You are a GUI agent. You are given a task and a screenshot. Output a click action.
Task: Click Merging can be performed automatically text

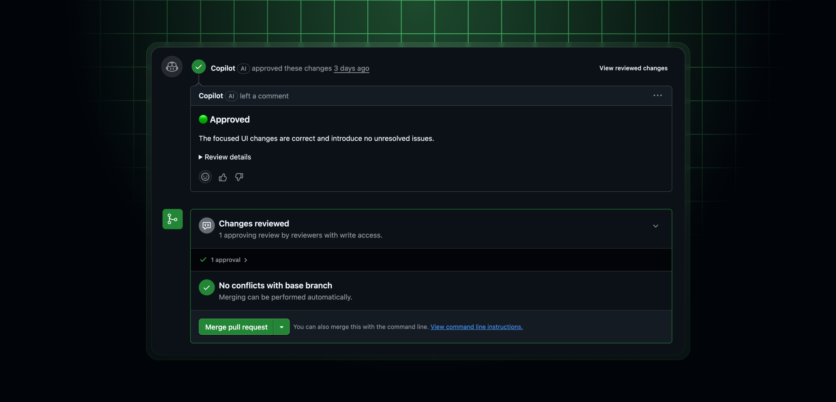click(286, 297)
